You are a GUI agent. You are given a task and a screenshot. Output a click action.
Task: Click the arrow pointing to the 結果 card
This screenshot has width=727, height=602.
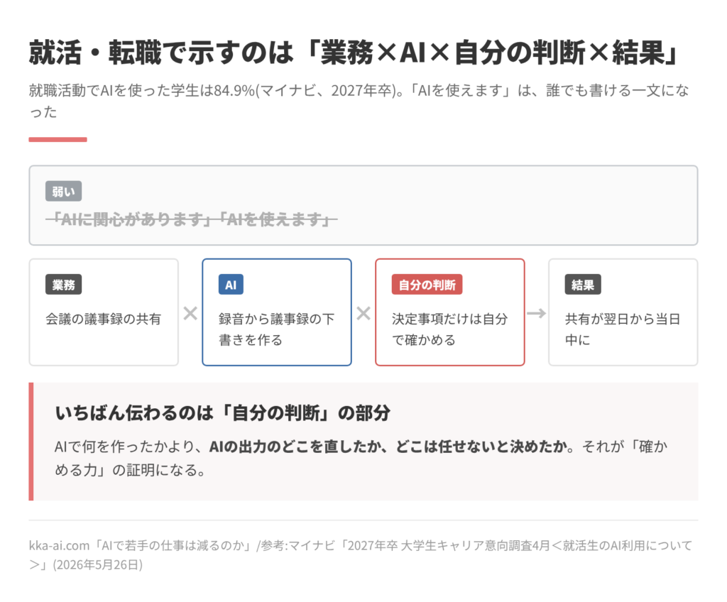point(537,314)
